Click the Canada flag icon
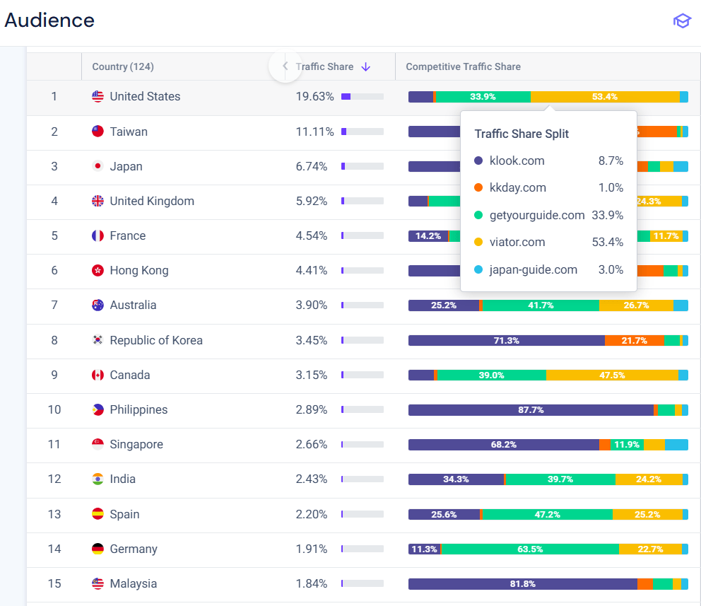 [x=98, y=375]
